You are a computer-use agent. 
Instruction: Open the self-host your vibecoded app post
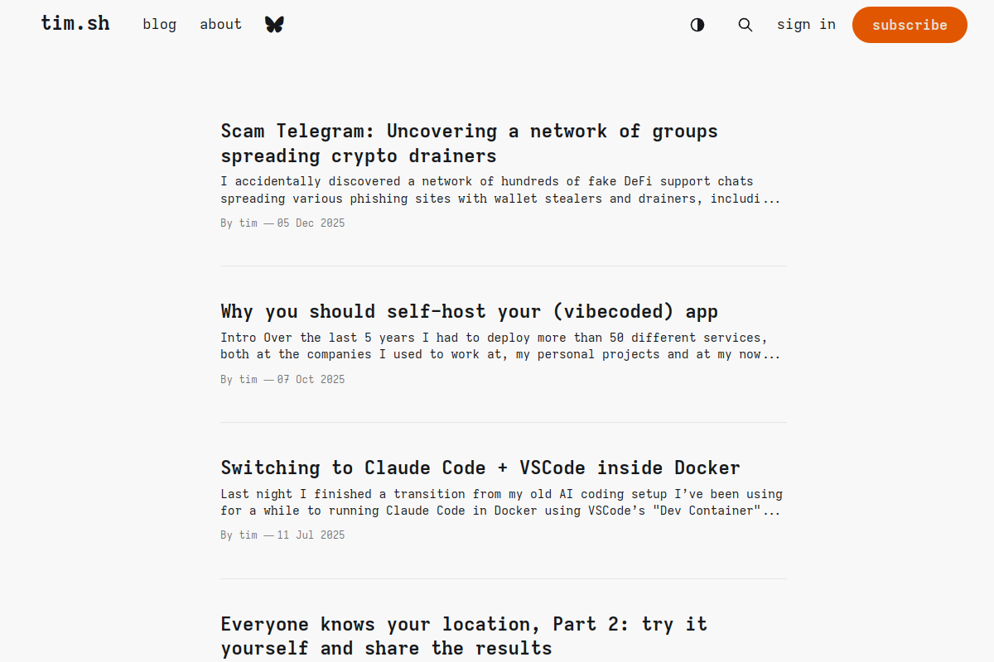pyautogui.click(x=469, y=311)
